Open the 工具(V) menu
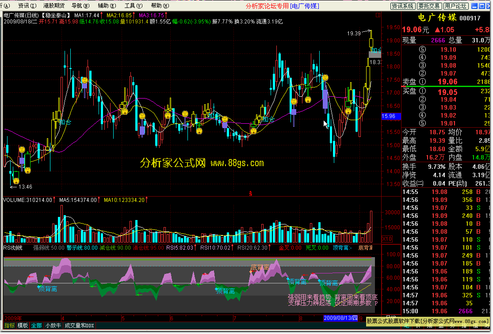The height and width of the screenshot is (334, 493). (x=134, y=6)
